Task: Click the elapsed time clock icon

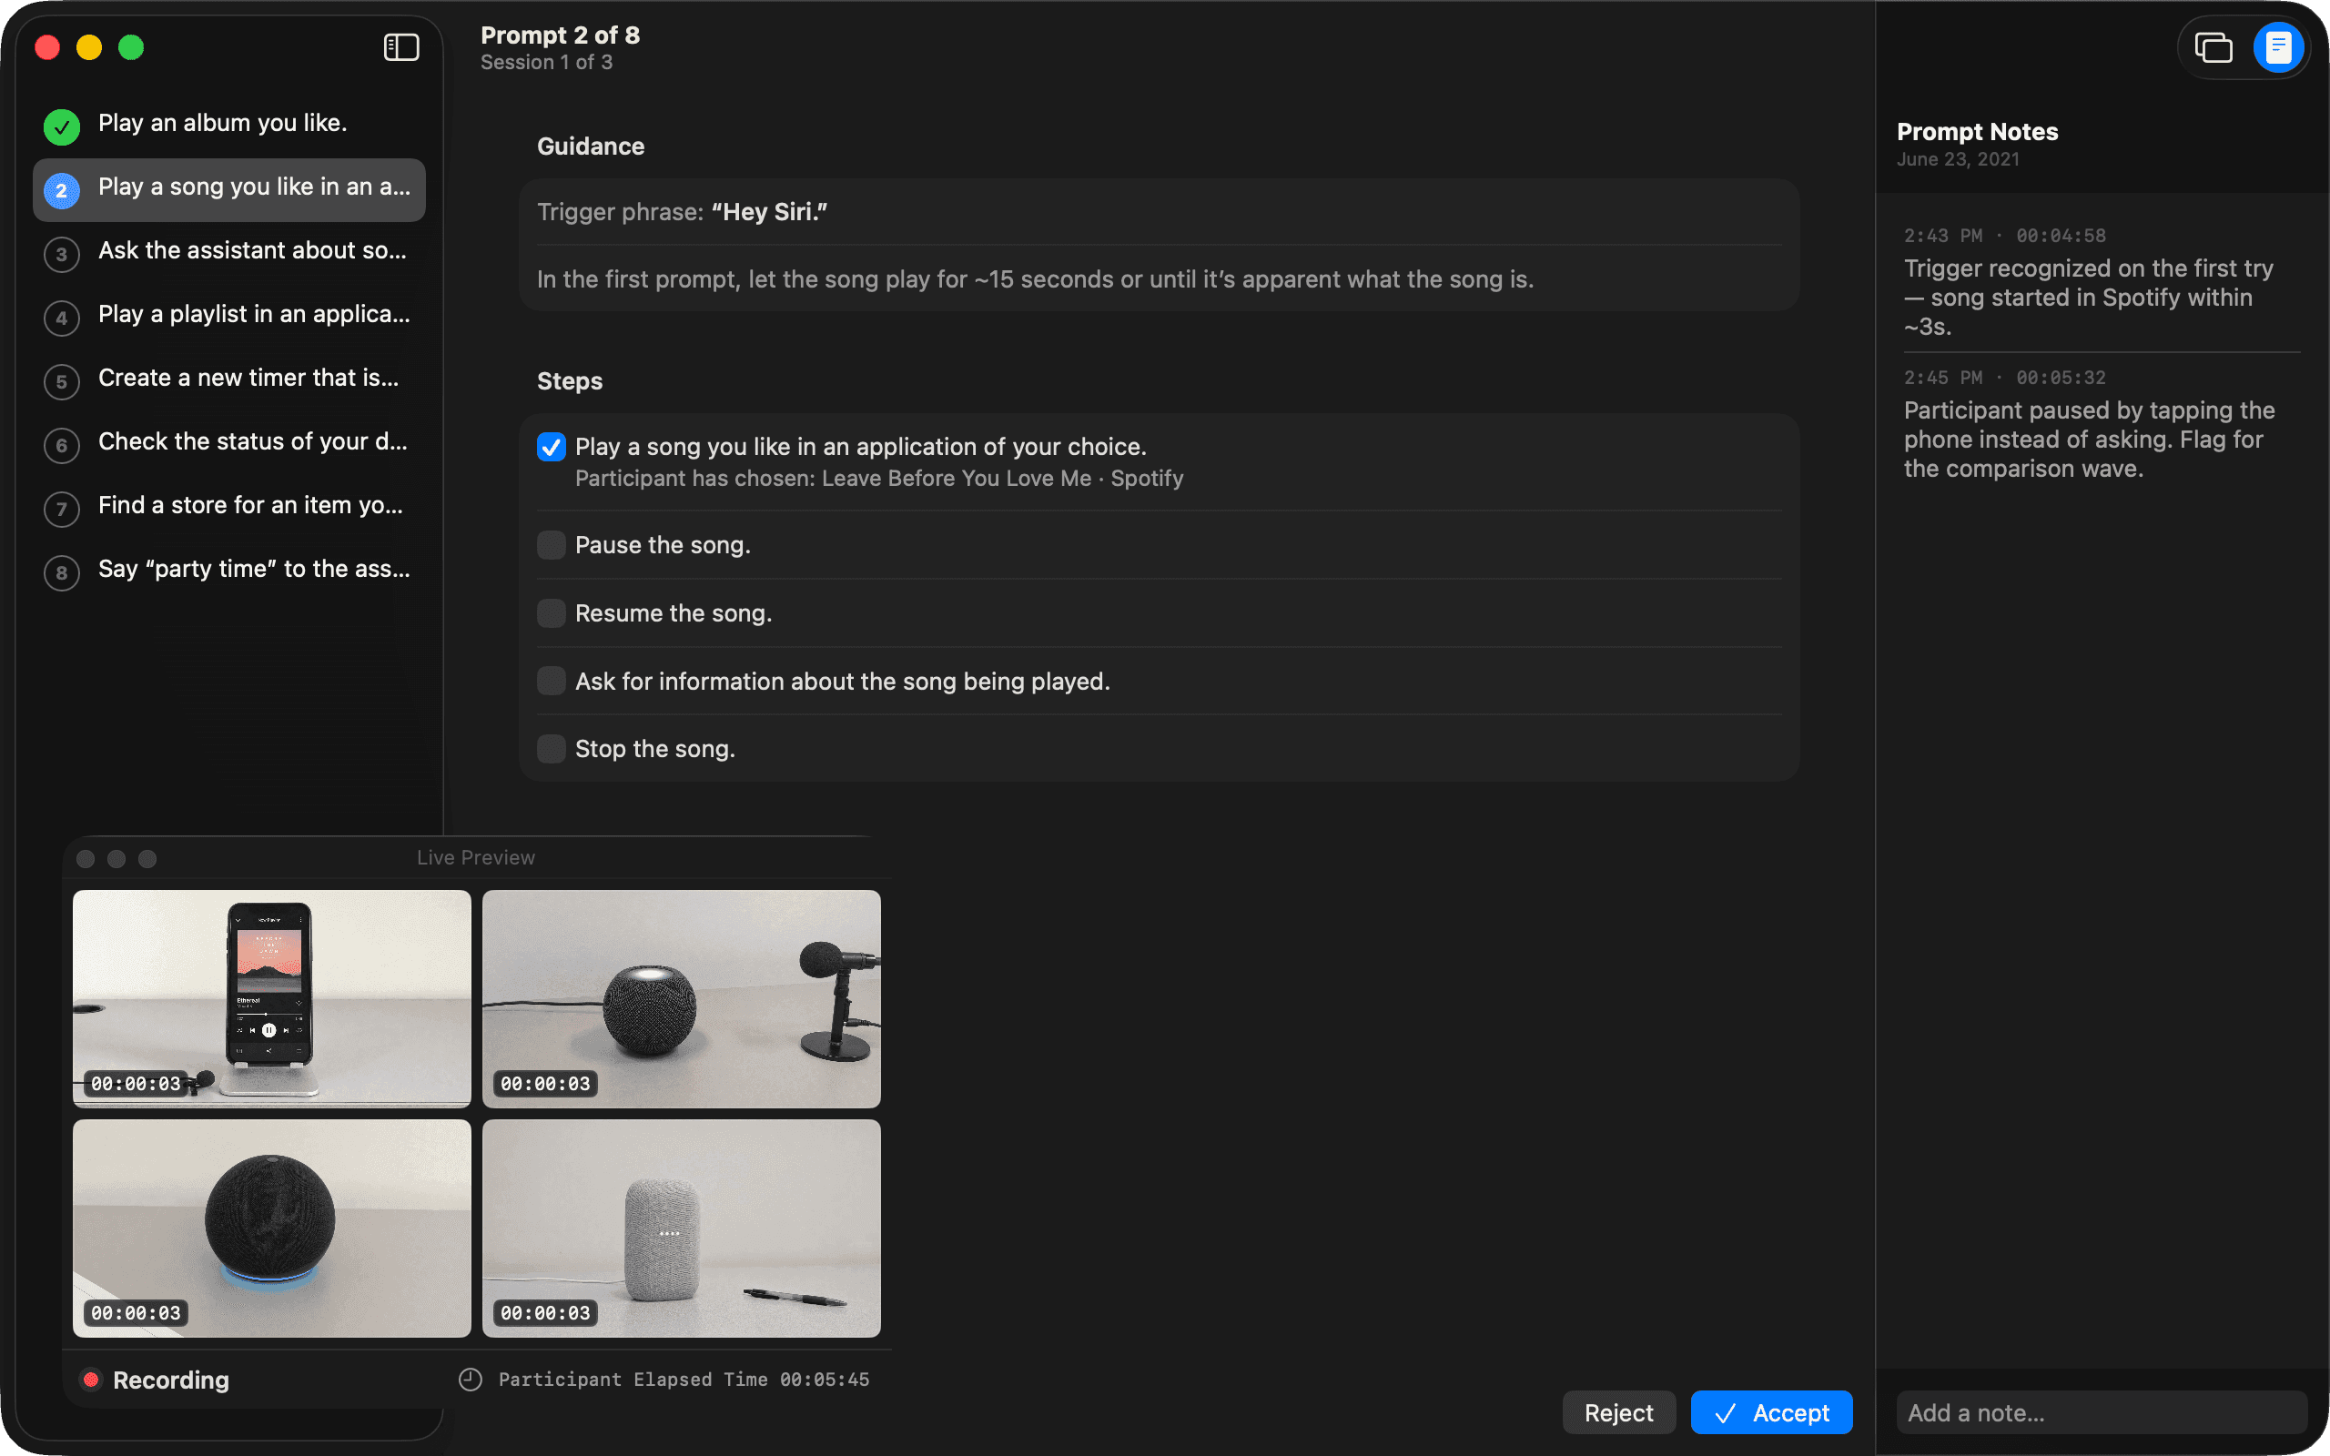Action: pyautogui.click(x=470, y=1380)
